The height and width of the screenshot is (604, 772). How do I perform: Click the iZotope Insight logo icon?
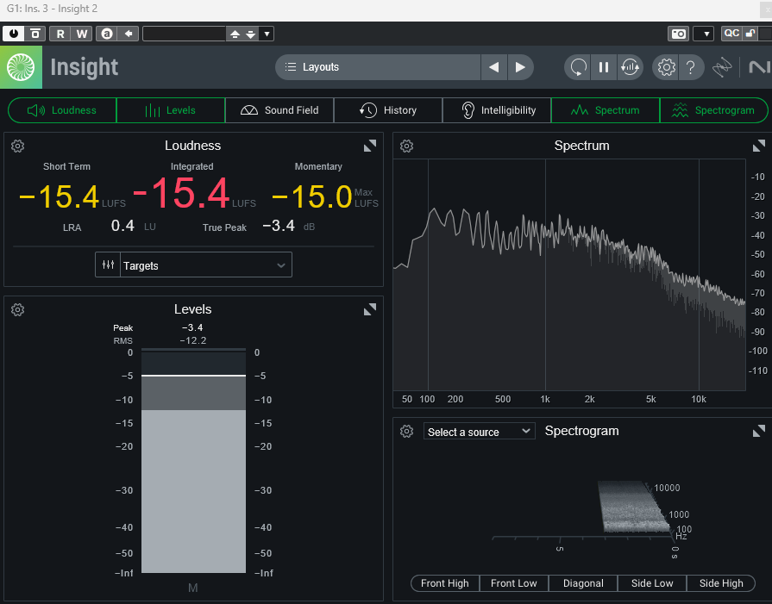click(21, 67)
